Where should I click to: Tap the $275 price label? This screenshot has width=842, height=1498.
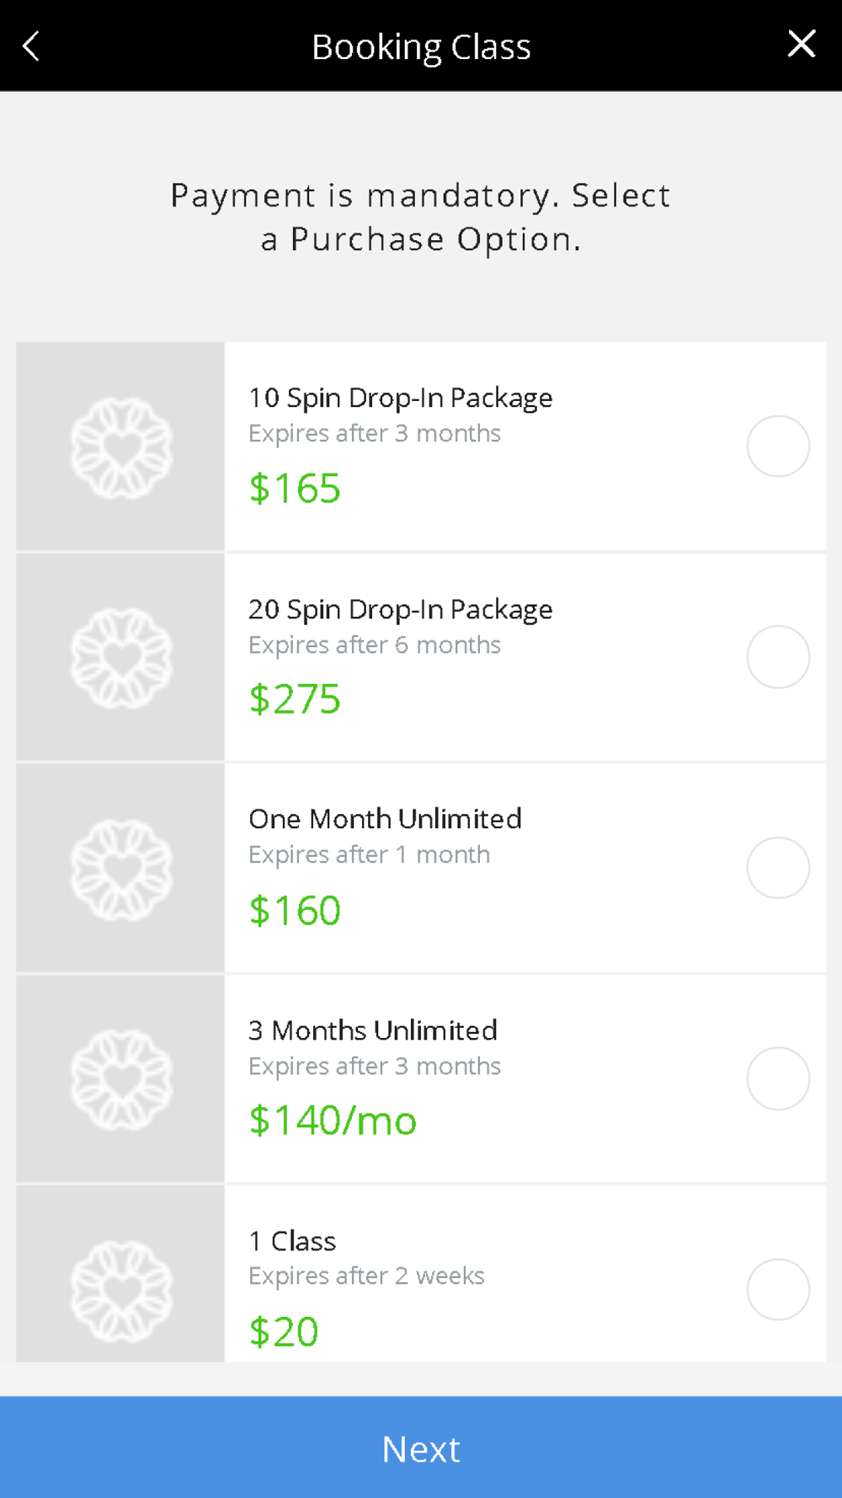(295, 699)
